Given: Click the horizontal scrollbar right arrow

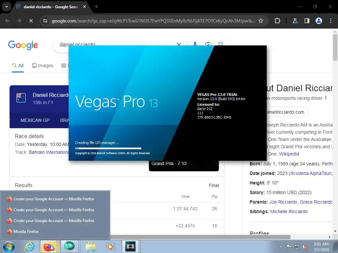Looking at the screenshot, I should 330,237.
